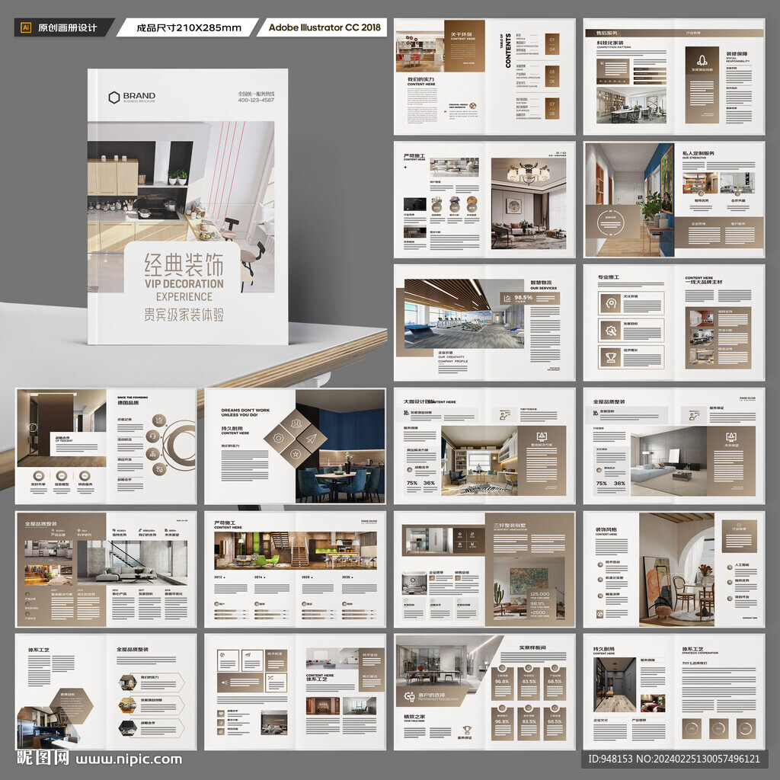The width and height of the screenshot is (780, 780).
Task: Click the chart circle icon in 德国品质 spread
Action: pos(158,420)
